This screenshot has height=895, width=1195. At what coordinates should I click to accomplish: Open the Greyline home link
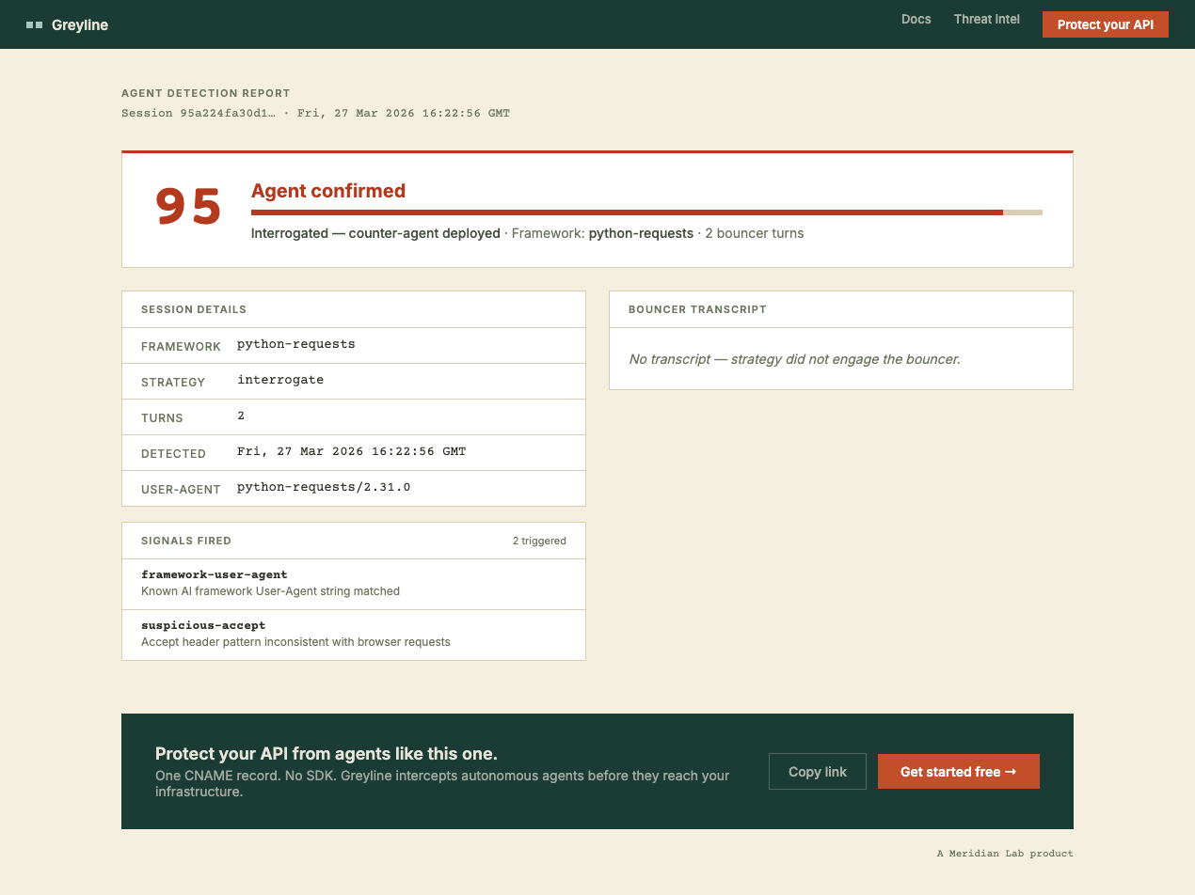pyautogui.click(x=68, y=25)
